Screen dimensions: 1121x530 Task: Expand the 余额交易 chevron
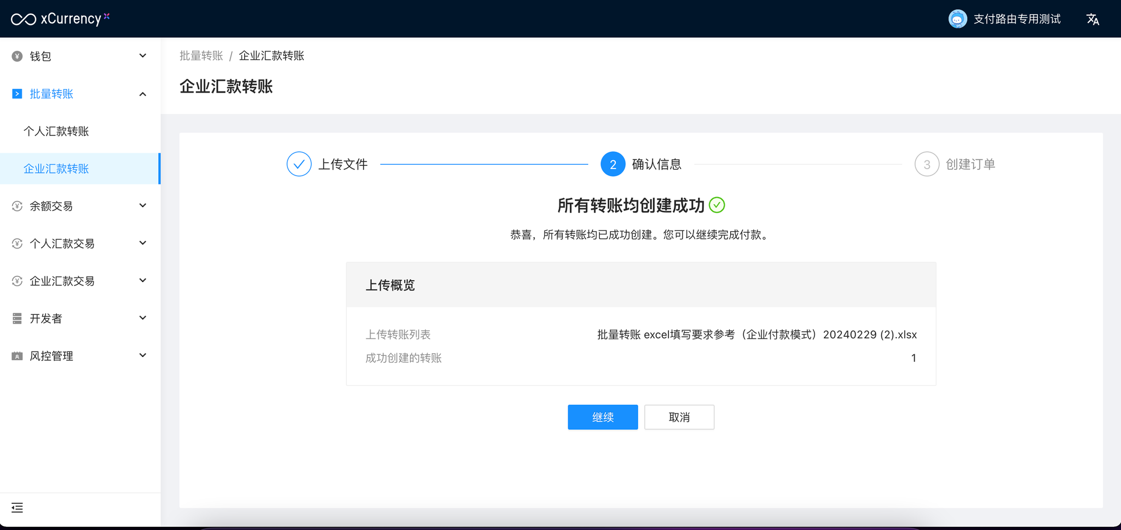143,206
